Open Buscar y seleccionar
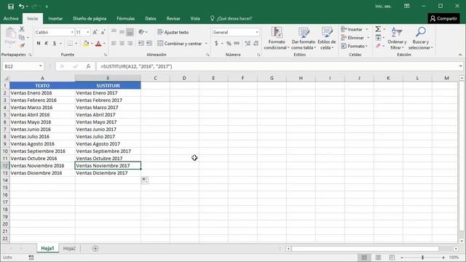 point(421,39)
